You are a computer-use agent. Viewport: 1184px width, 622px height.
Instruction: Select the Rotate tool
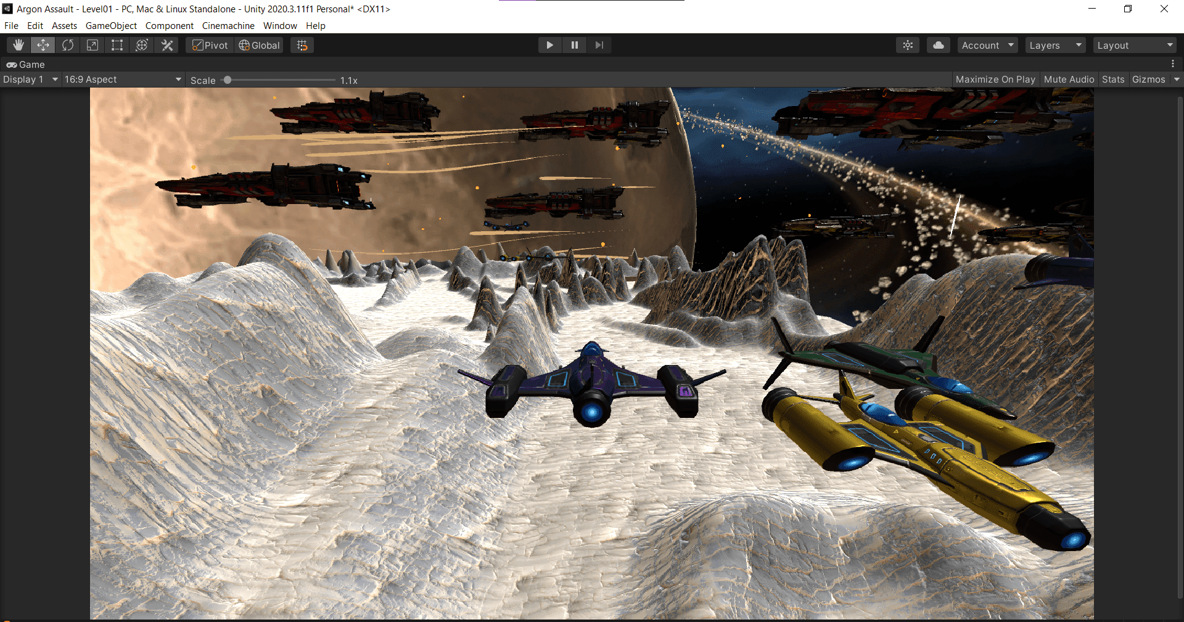coord(68,45)
